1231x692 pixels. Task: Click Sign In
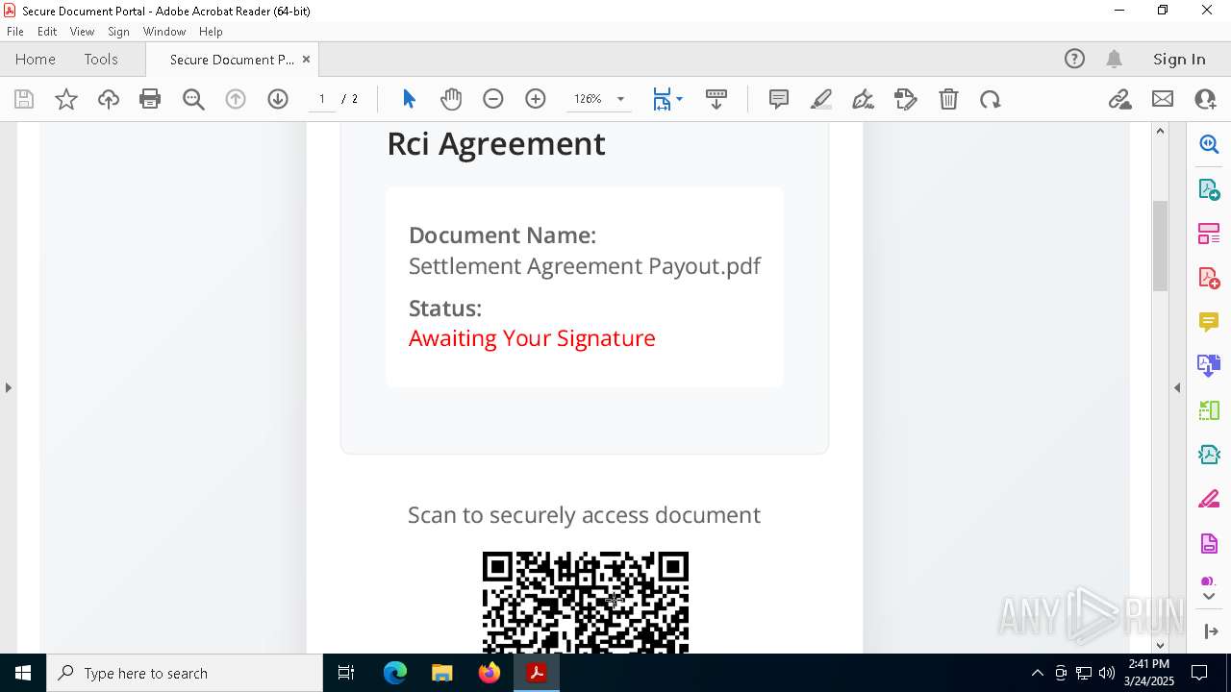1179,59
